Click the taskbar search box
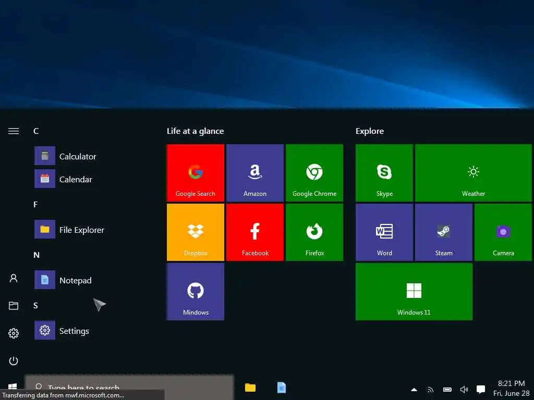This screenshot has height=400, width=534. coord(129,387)
